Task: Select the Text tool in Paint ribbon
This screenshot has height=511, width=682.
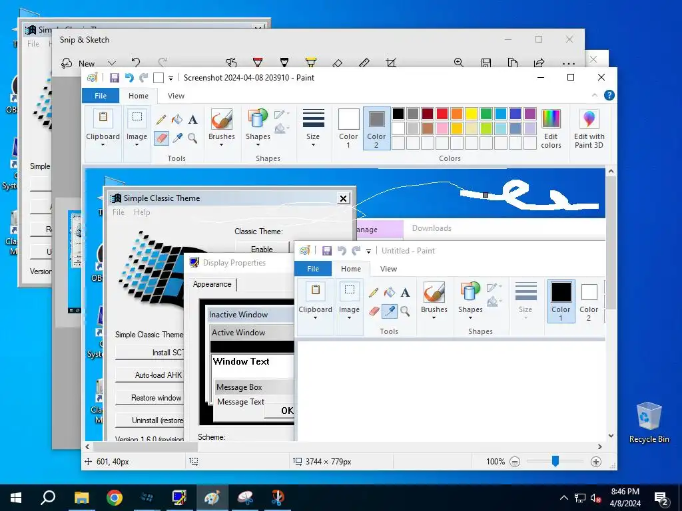Action: 192,120
